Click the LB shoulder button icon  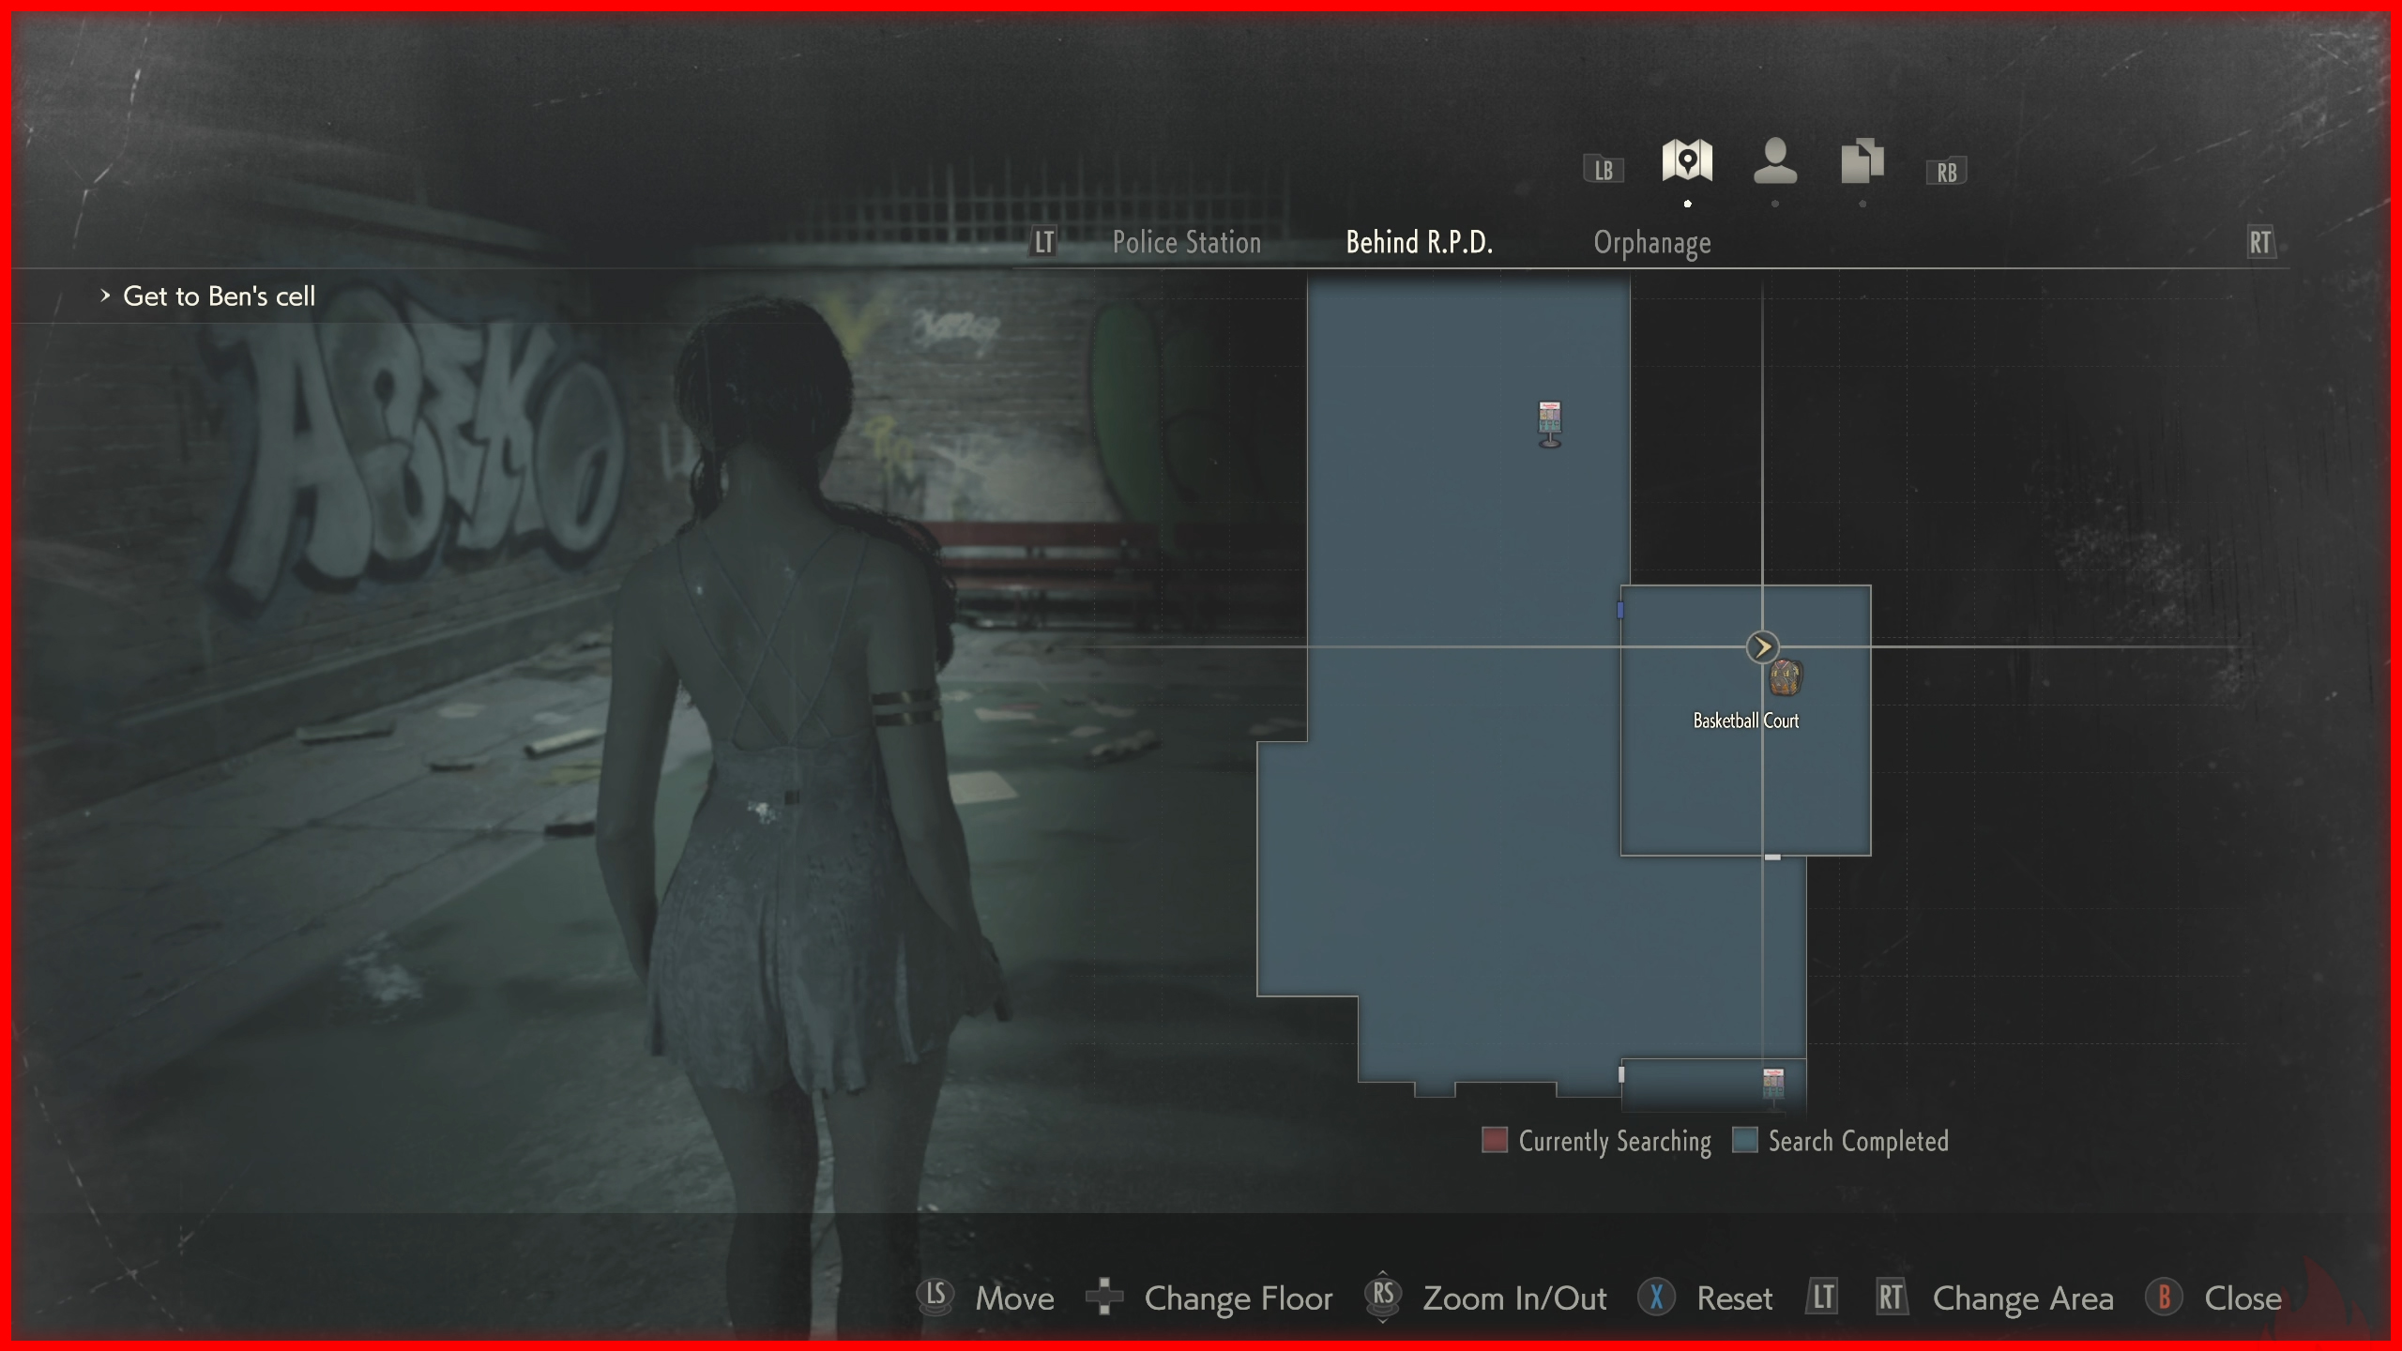coord(1604,170)
